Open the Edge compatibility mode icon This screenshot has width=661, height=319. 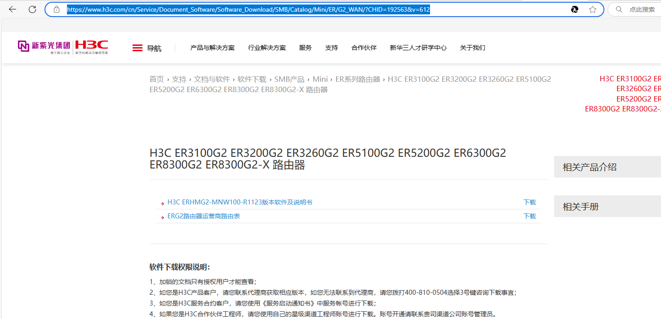[x=574, y=9]
